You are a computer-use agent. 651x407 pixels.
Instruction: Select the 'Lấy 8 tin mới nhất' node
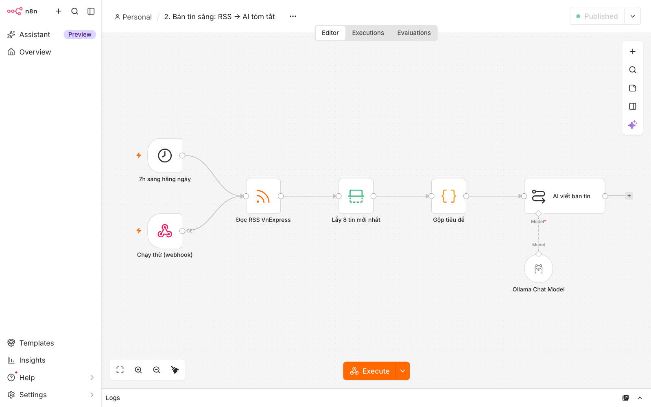pos(356,196)
